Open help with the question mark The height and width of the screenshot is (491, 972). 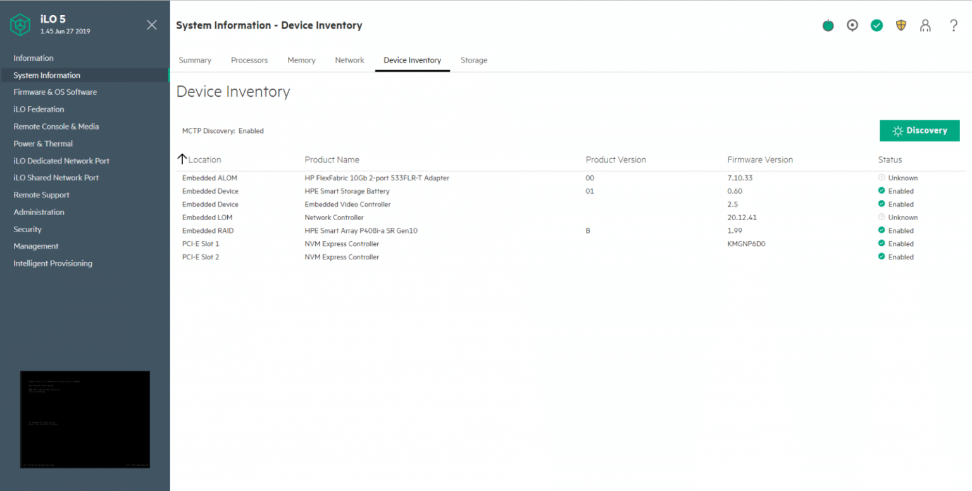click(x=954, y=26)
